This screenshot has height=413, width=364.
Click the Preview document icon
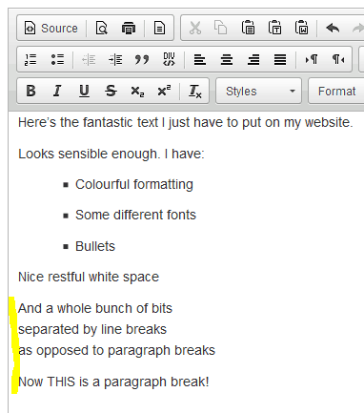(102, 29)
